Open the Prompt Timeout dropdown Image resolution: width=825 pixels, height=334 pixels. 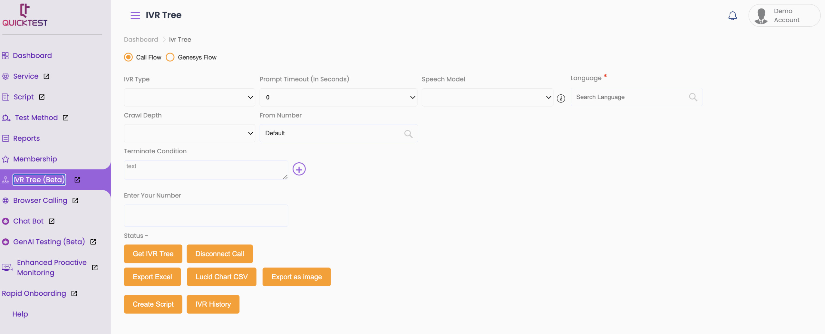click(x=338, y=97)
